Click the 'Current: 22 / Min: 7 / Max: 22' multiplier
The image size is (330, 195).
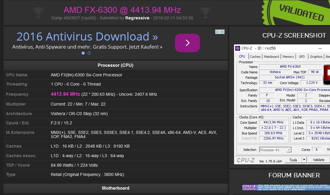78,104
